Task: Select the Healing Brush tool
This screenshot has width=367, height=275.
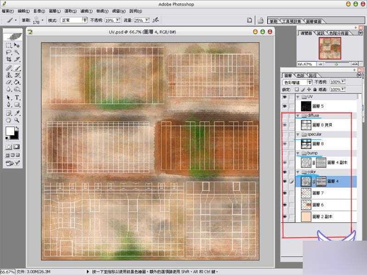Action: [x=9, y=68]
